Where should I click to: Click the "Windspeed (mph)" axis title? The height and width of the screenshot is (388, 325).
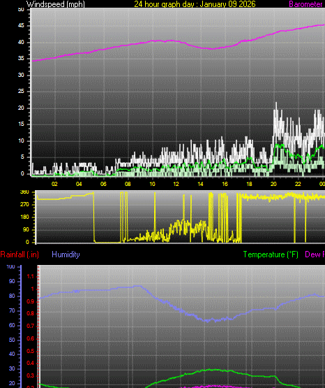(x=56, y=4)
